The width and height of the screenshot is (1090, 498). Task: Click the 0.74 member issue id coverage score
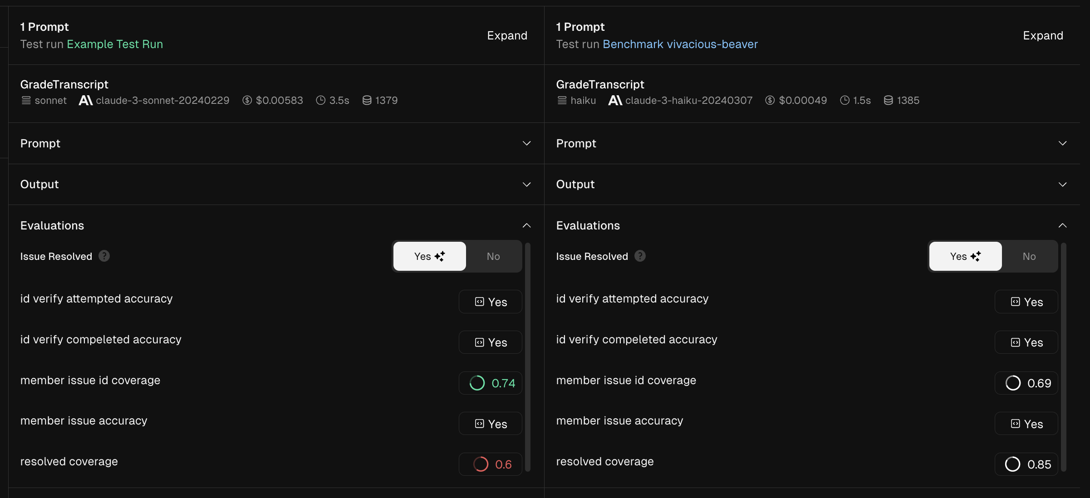coord(491,383)
